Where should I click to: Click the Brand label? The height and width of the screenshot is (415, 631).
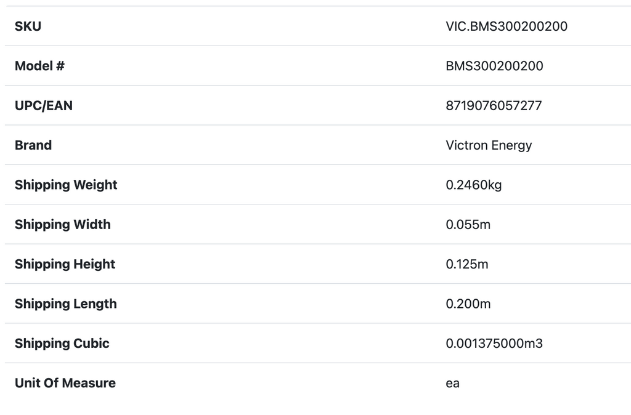tap(33, 145)
